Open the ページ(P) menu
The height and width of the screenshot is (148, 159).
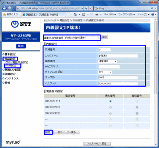click(x=110, y=15)
